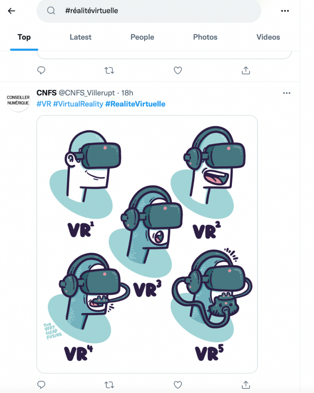
Task: Switch to the Latest tab
Action: click(x=81, y=37)
